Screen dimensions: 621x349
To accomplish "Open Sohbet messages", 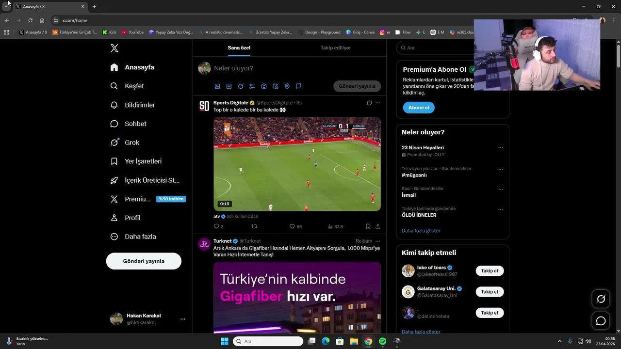I will pyautogui.click(x=129, y=124).
